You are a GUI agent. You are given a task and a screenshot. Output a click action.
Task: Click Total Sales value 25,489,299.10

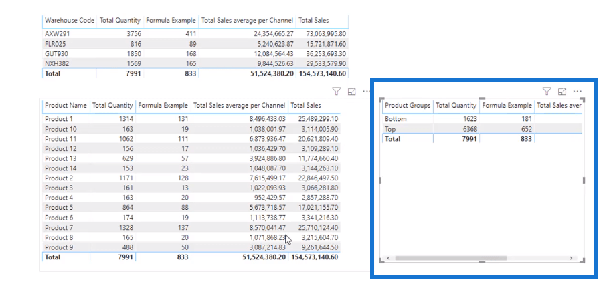pos(318,119)
